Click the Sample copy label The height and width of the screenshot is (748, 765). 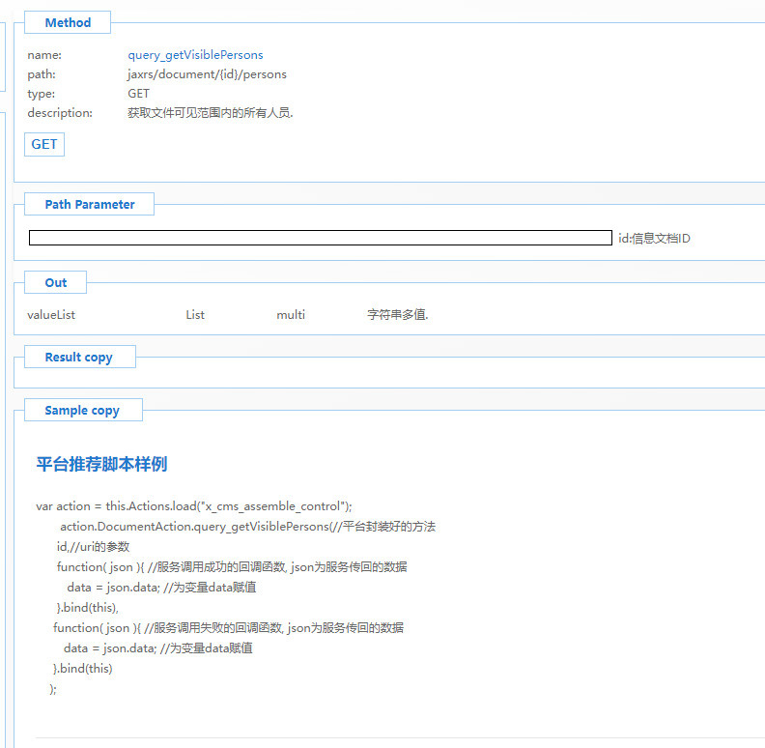click(x=82, y=410)
